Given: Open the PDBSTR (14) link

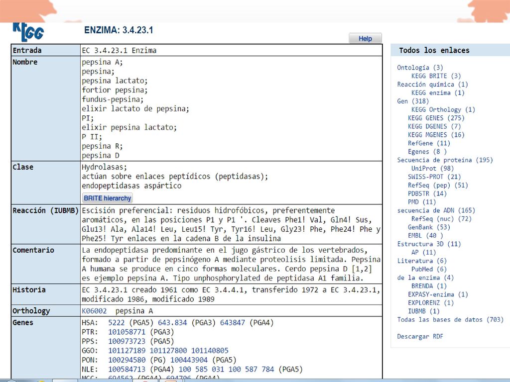Looking at the screenshot, I should [427, 193].
